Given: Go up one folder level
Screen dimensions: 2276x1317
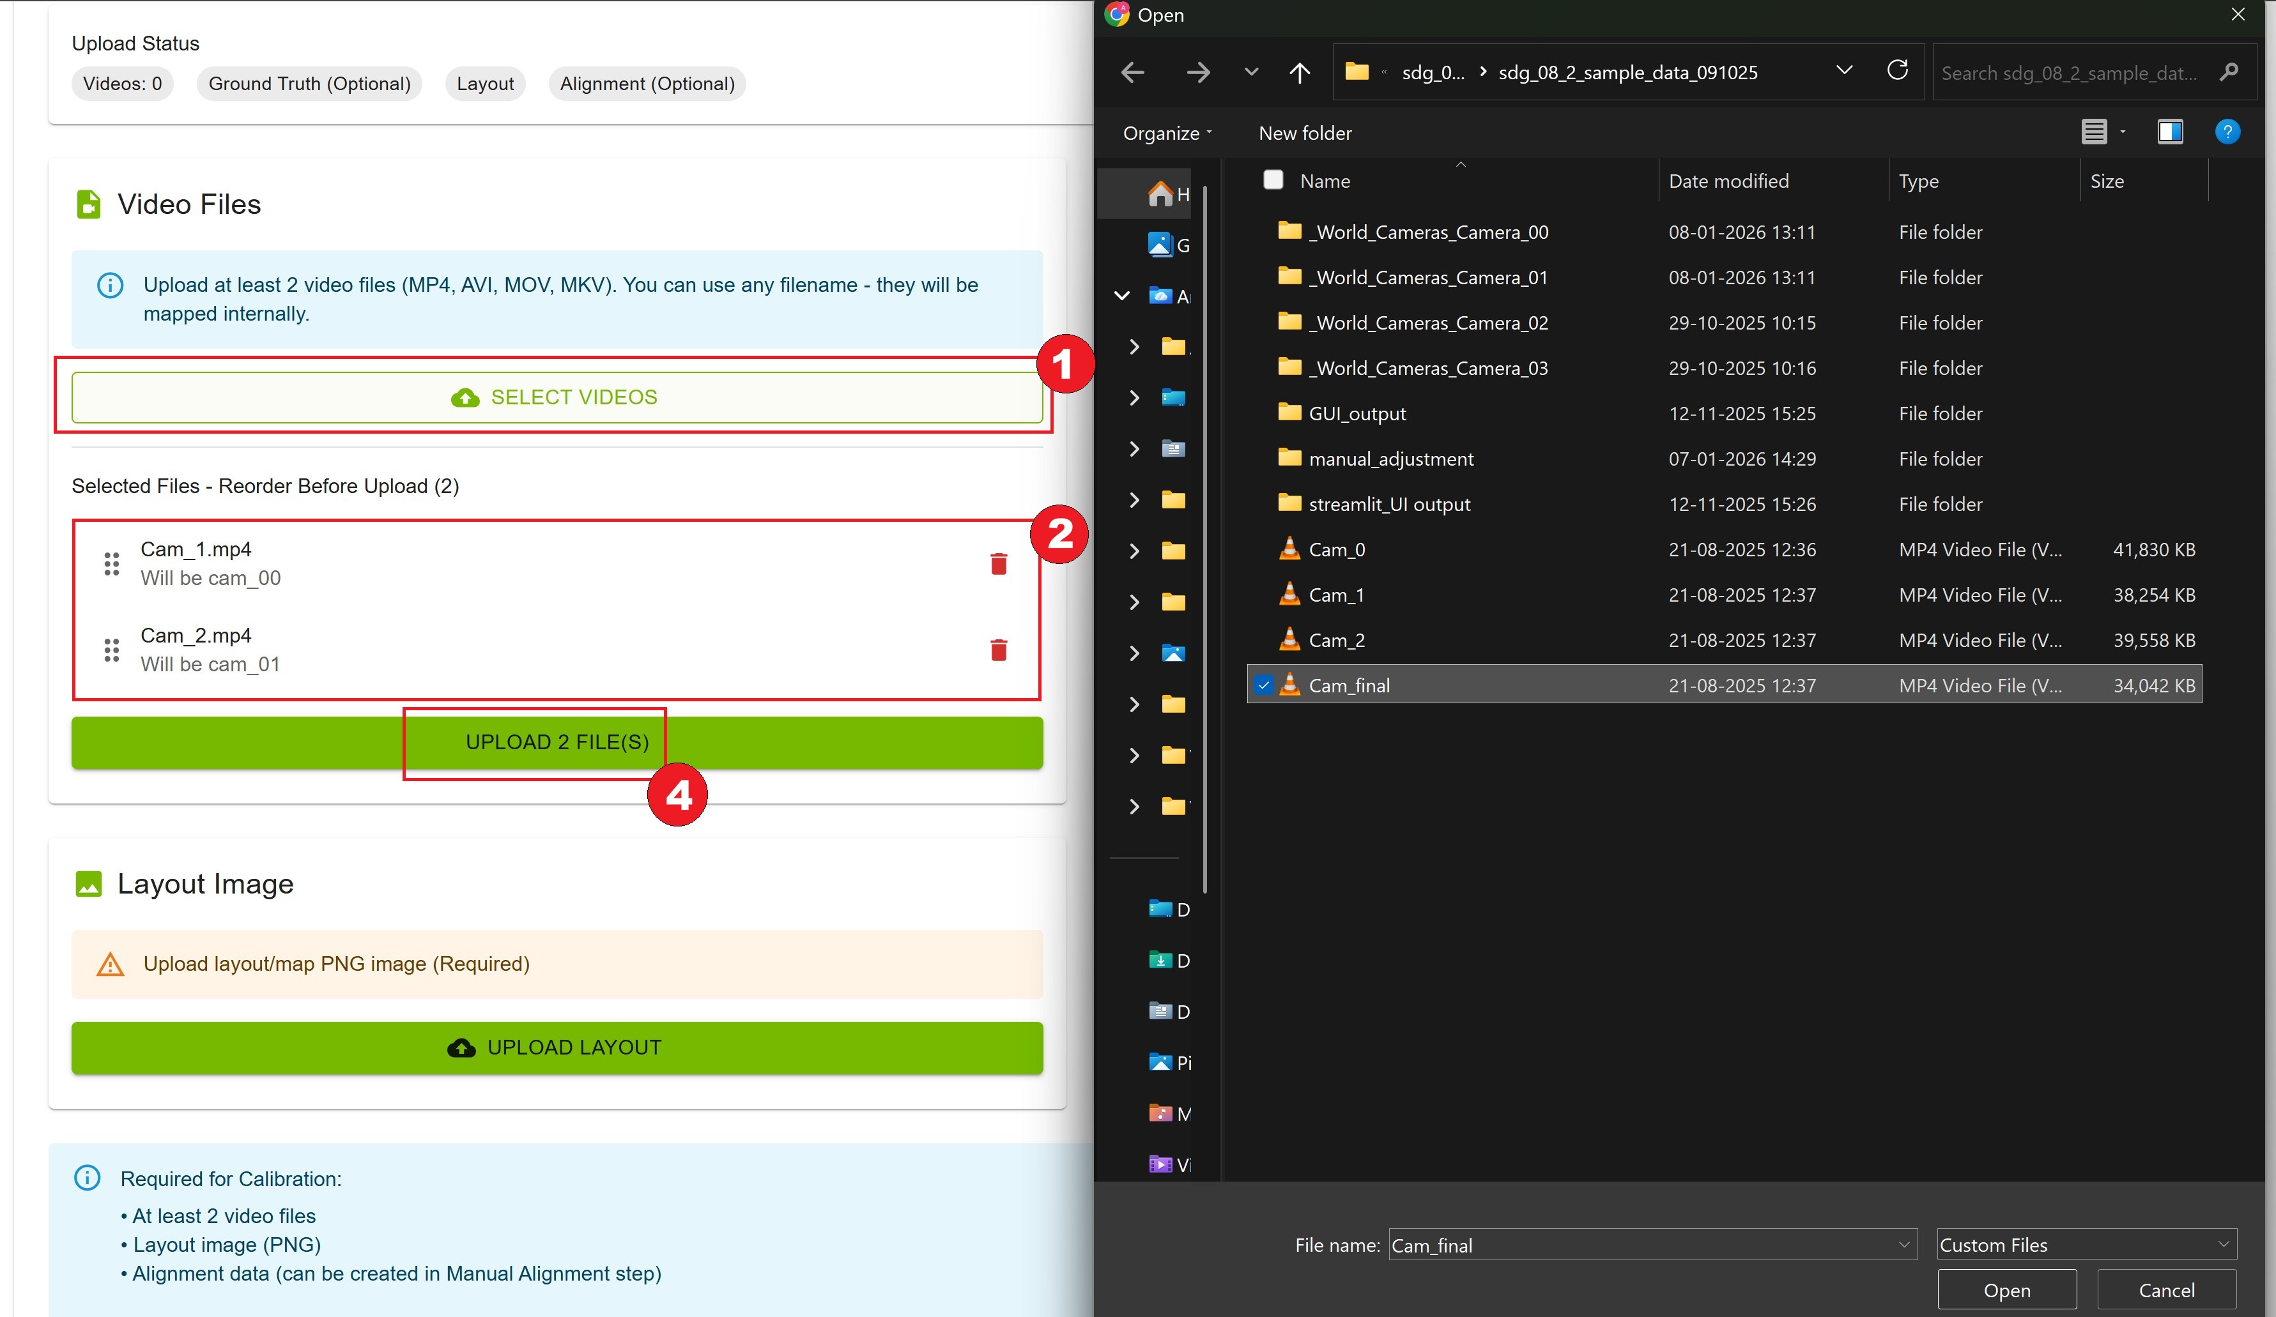Looking at the screenshot, I should point(1299,72).
